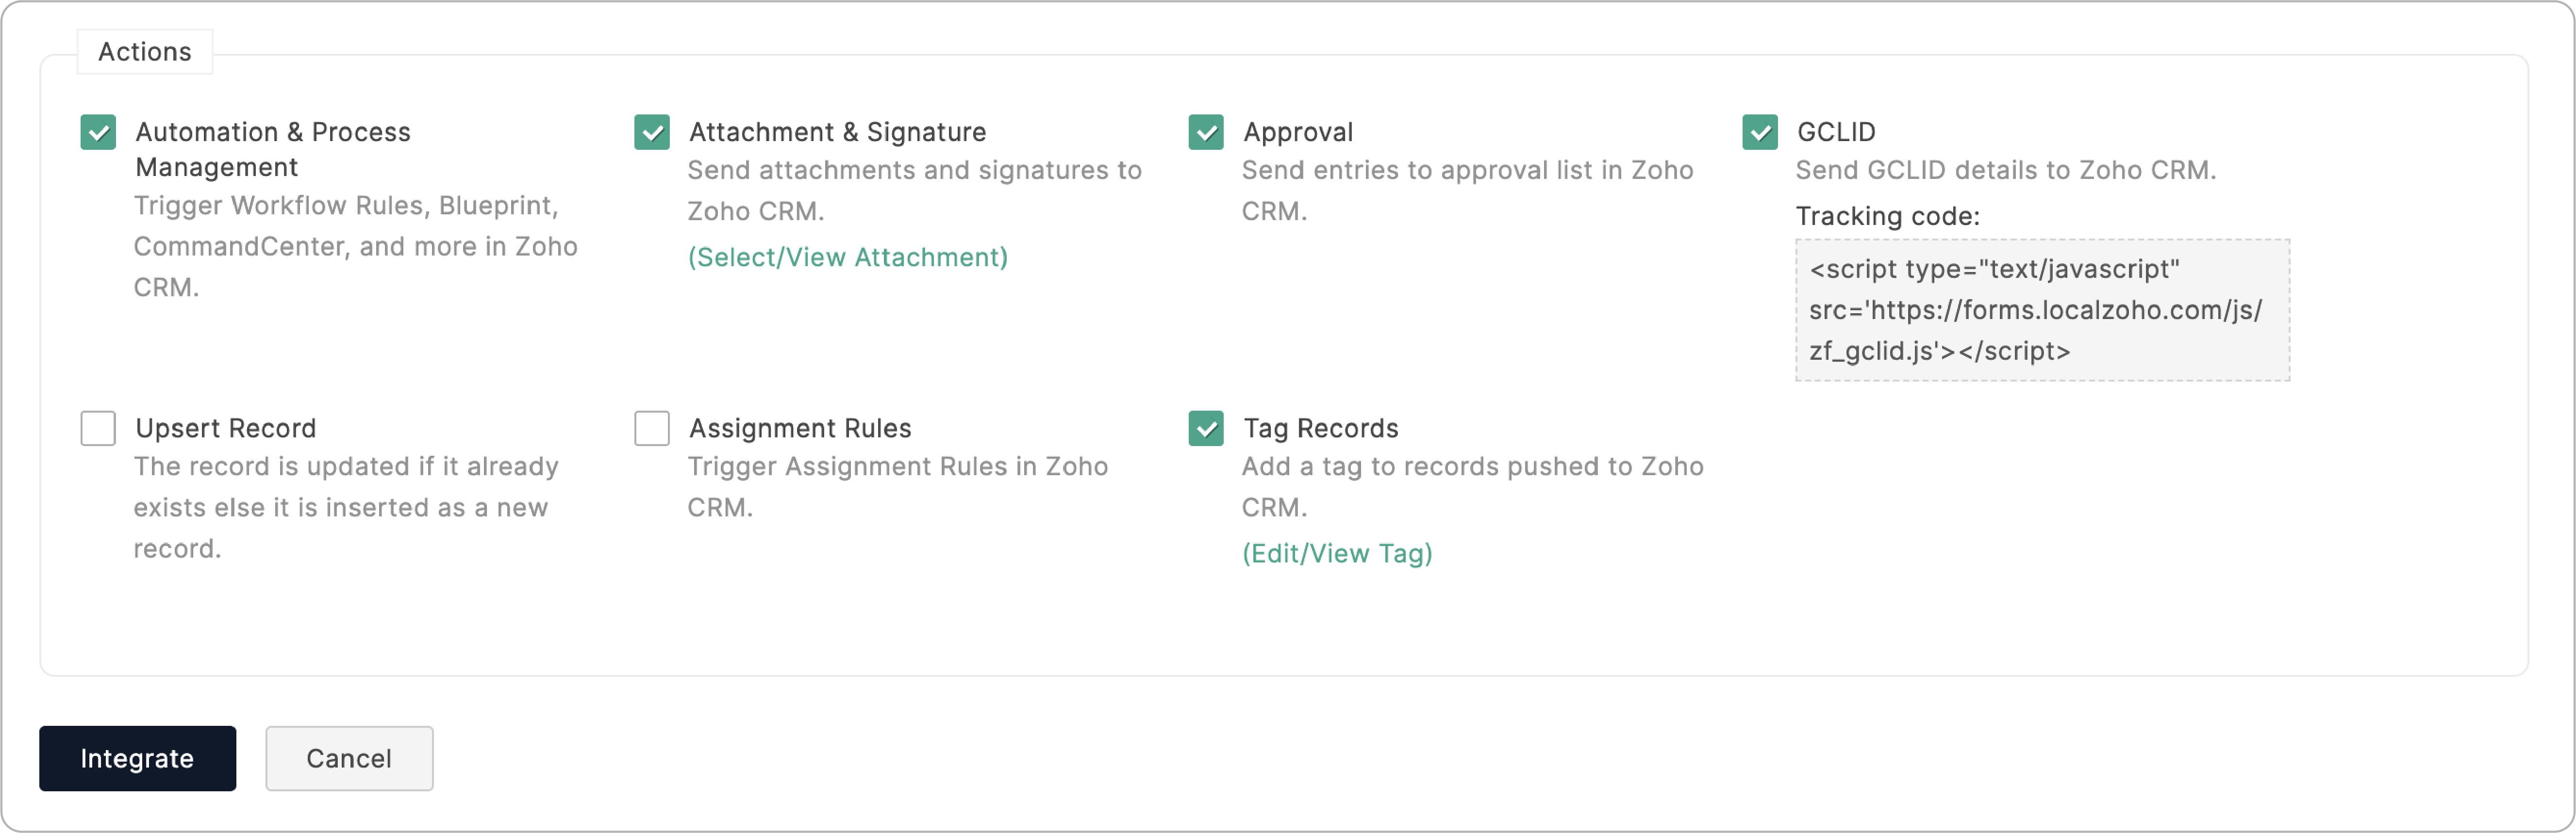Click the Edit/View Tag link
The width and height of the screenshot is (2576, 833).
(1337, 553)
